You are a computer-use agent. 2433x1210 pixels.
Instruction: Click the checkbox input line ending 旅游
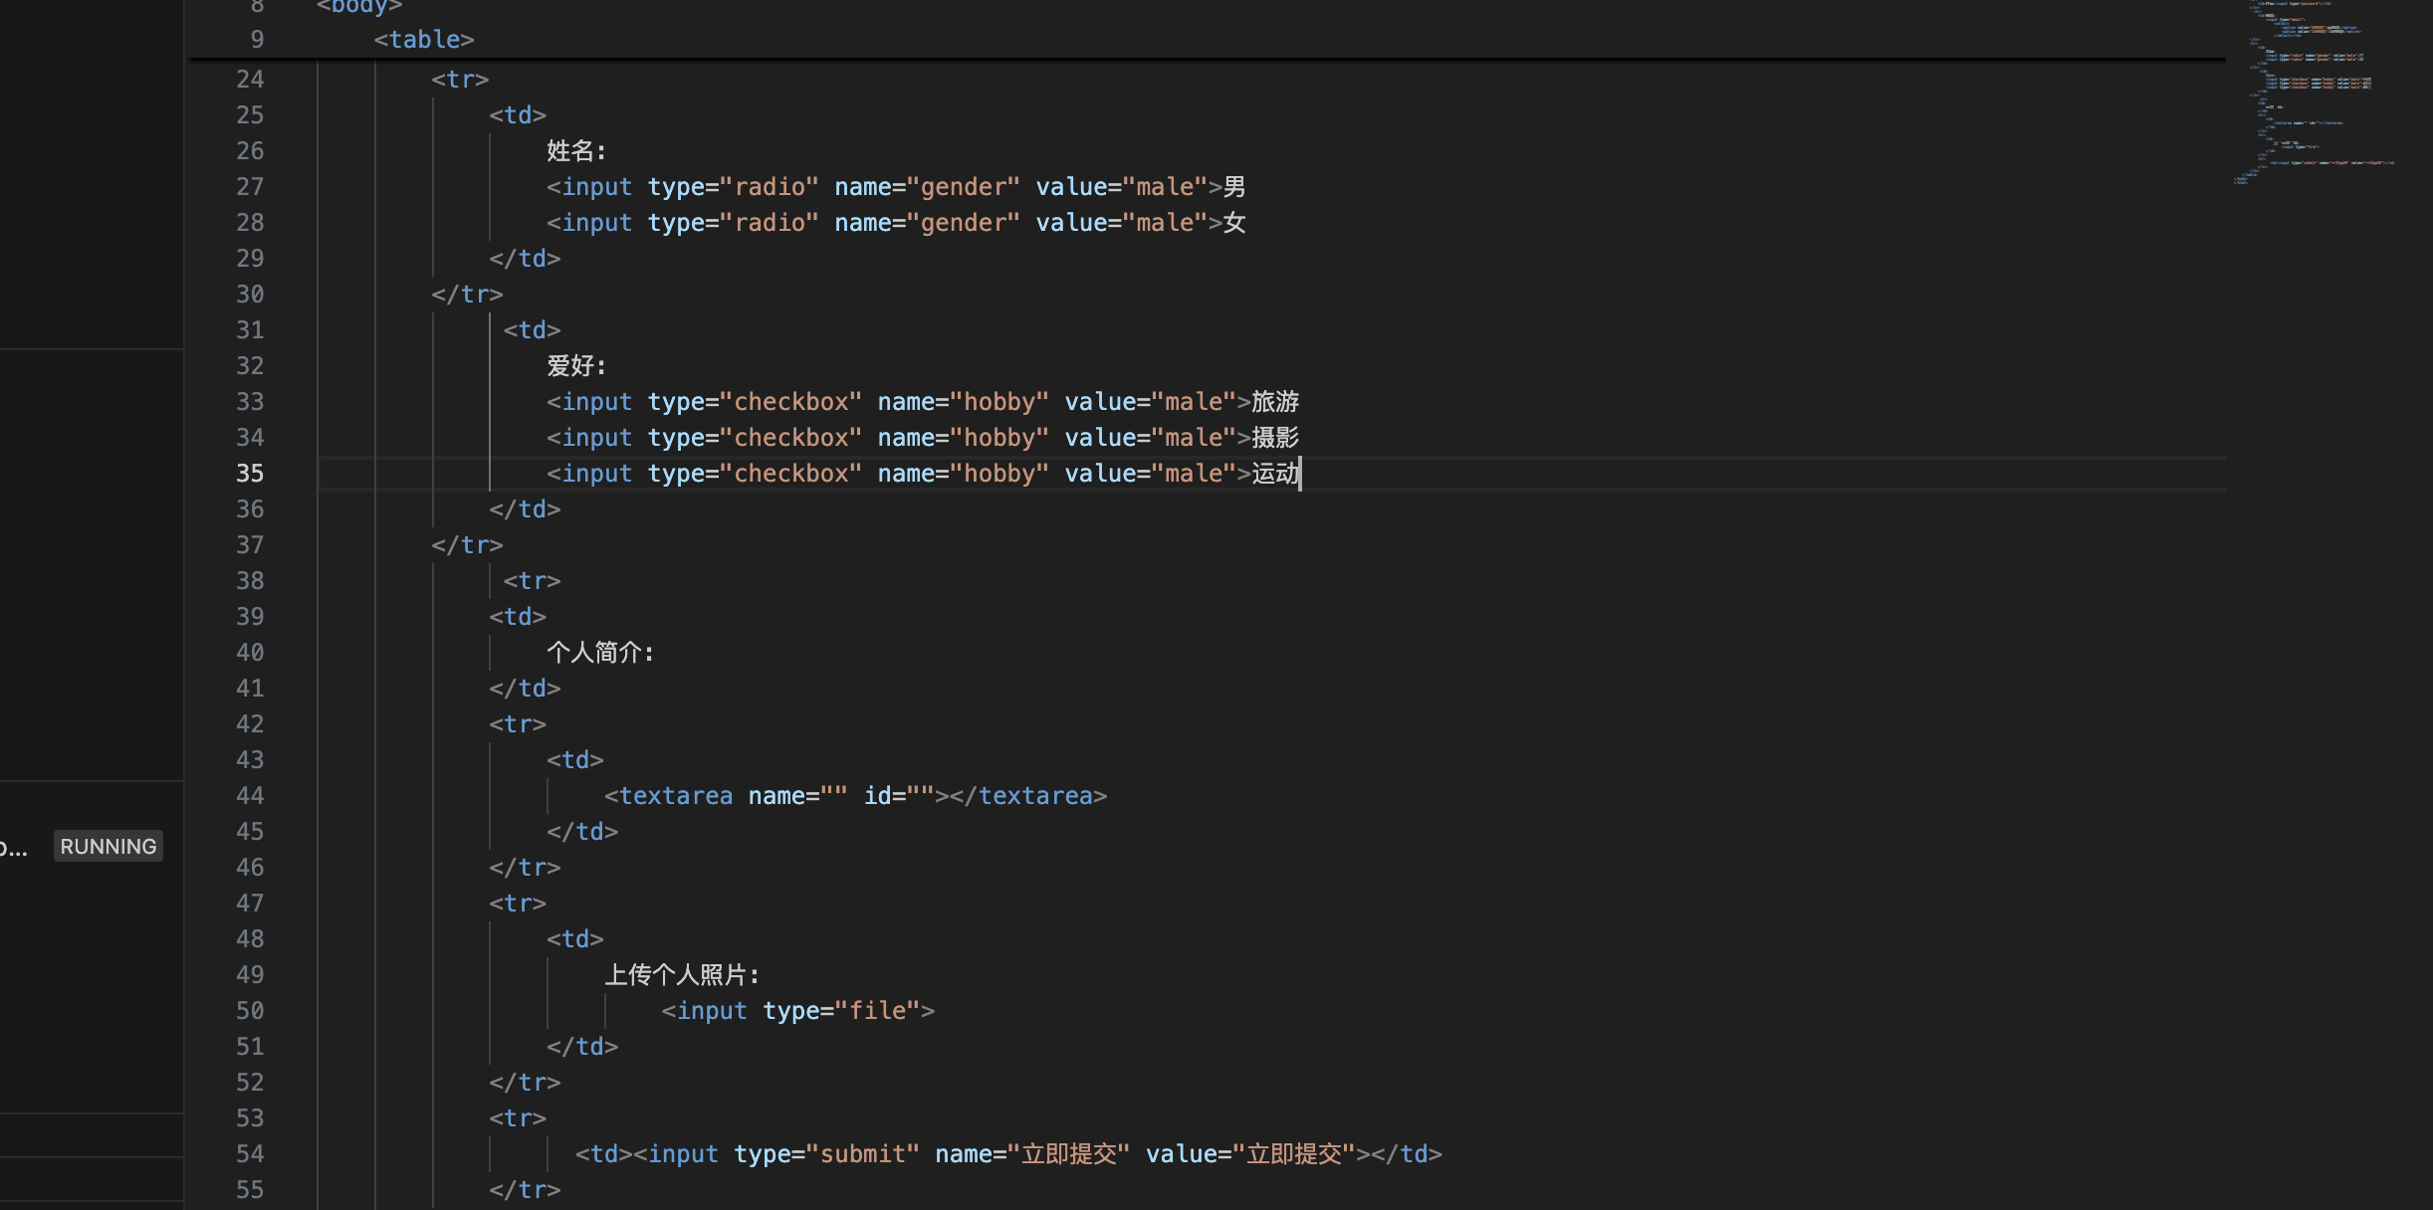[x=921, y=401]
